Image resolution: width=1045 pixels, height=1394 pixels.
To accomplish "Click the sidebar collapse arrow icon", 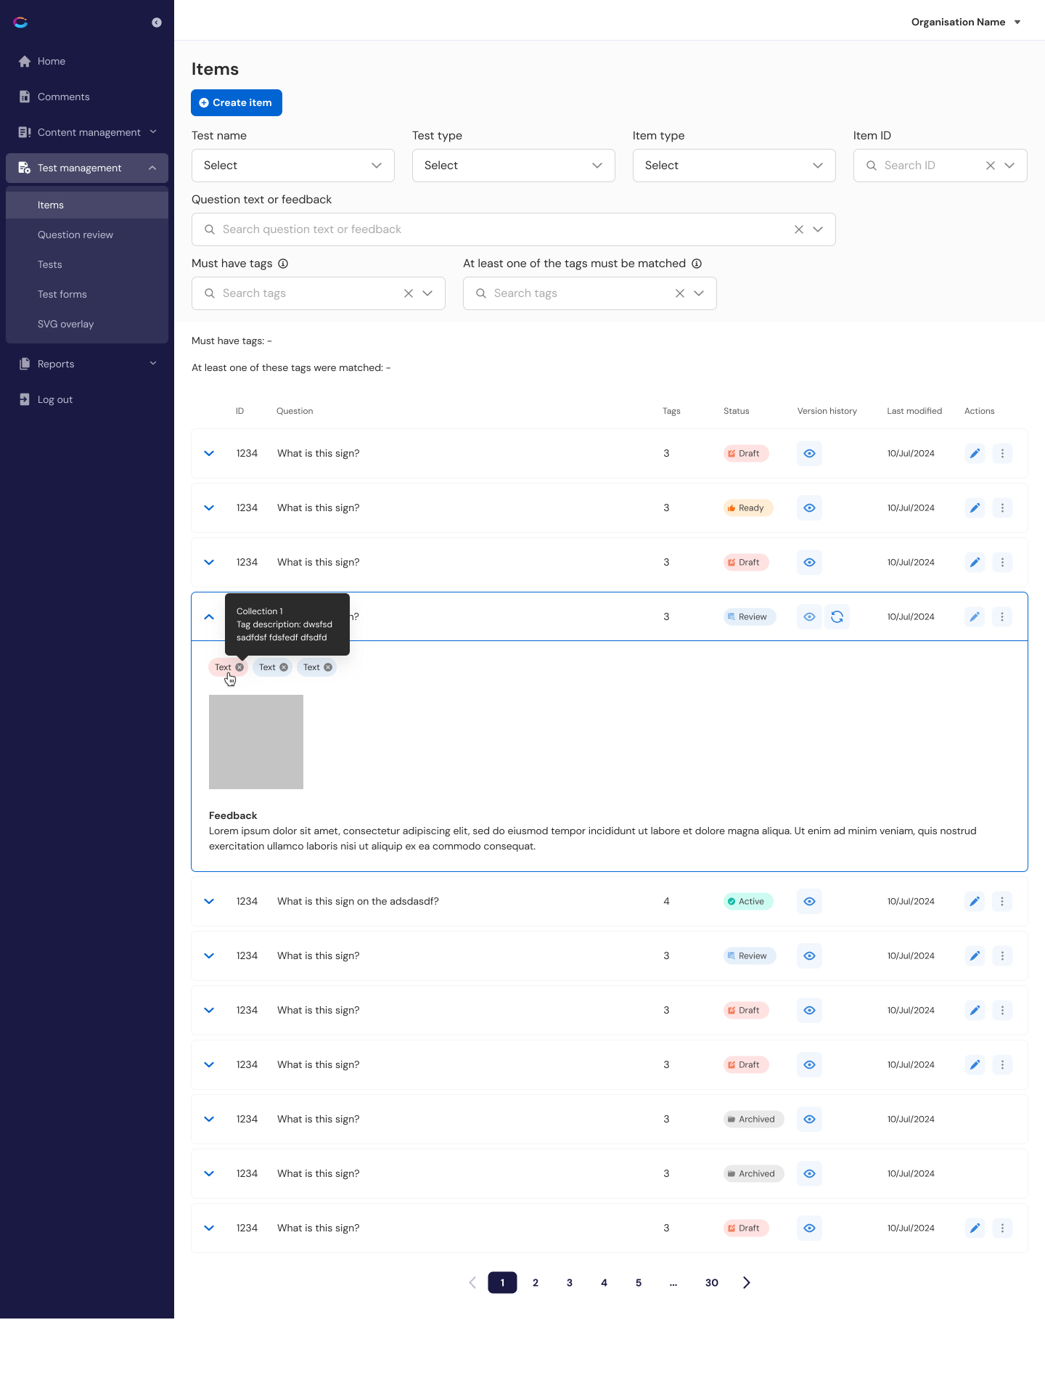I will (156, 23).
